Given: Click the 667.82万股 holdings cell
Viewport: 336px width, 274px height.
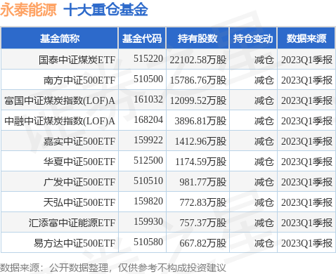Looking at the screenshot, I should pos(203,243).
